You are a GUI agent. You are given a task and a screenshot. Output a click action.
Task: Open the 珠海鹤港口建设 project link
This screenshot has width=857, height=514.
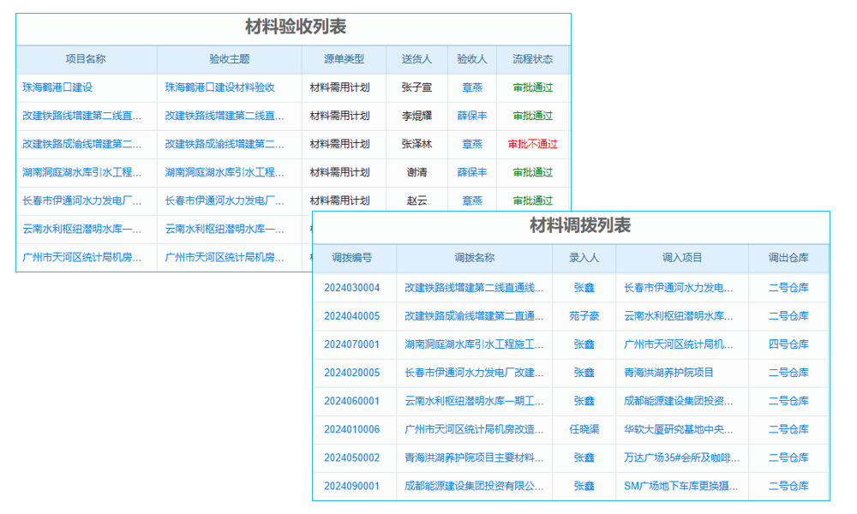tap(58, 87)
